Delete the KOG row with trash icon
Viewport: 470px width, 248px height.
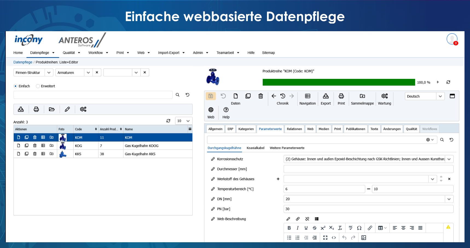click(35, 146)
